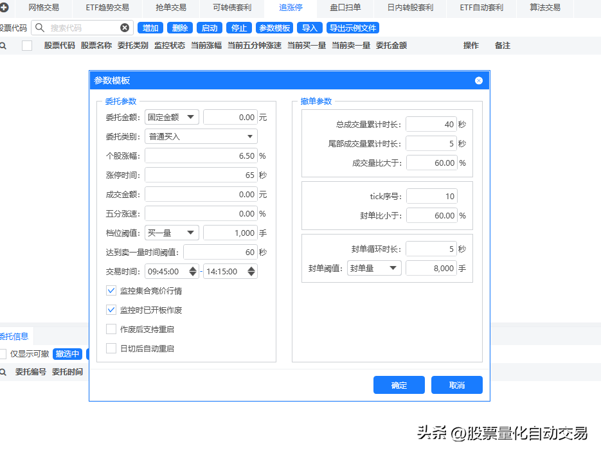The image size is (601, 453).
Task: Close the 参数模板 dialog
Action: (x=479, y=80)
